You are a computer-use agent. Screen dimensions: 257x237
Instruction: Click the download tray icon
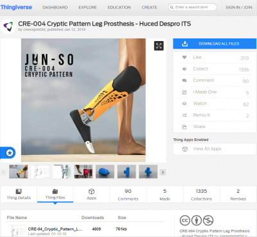[185, 44]
